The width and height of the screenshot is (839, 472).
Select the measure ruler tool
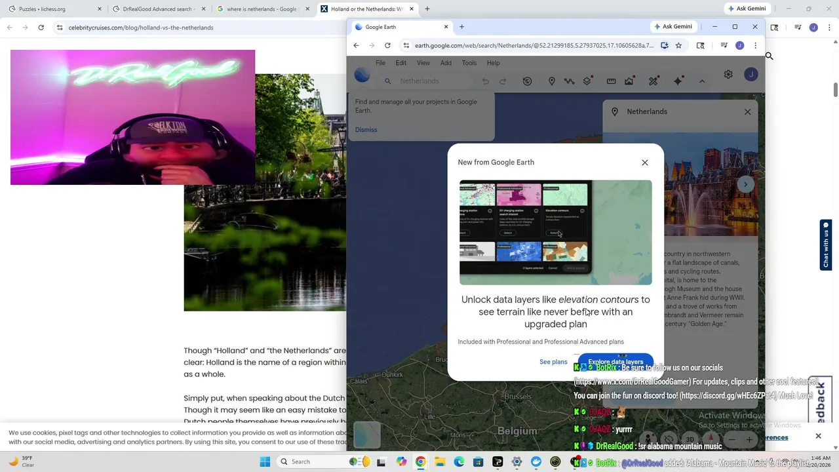pos(611,81)
